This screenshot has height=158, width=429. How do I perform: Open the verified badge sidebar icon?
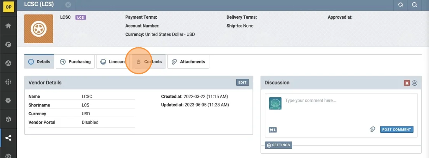coord(8,100)
